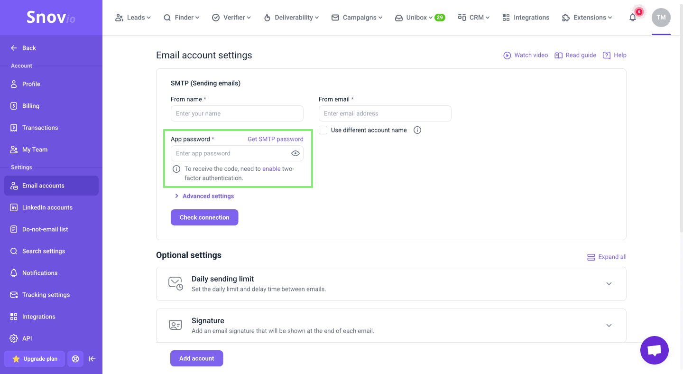This screenshot has height=374, width=683.
Task: Open the Campaigns dropdown menu
Action: [x=357, y=18]
